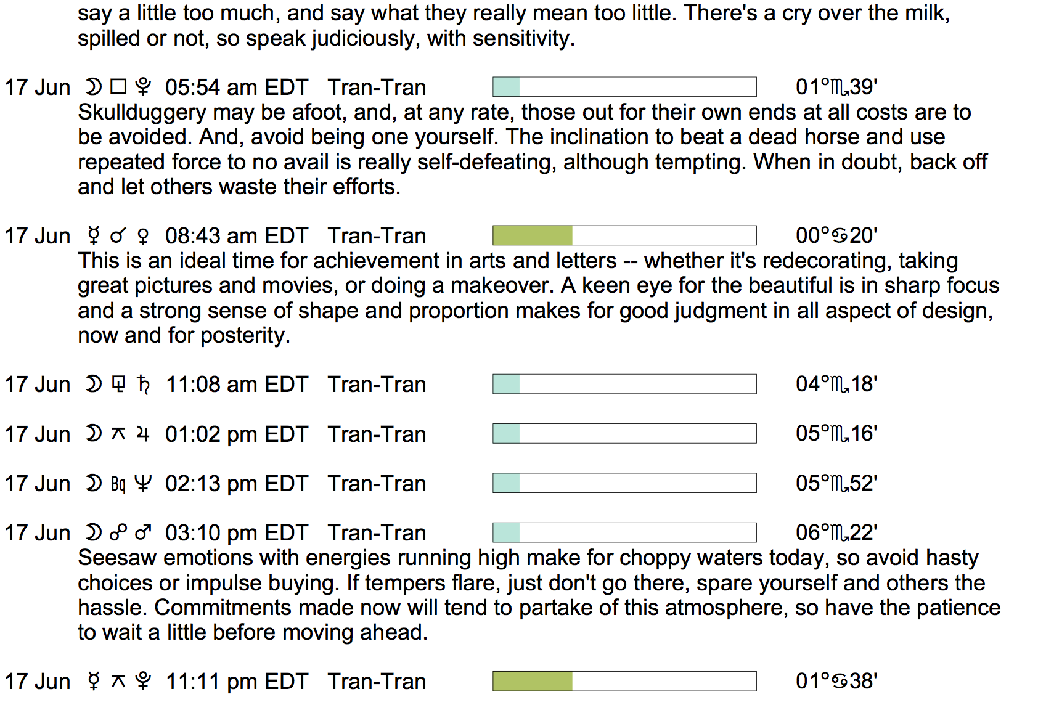Select the Neptune glyph in the 02:13 pm row
This screenshot has width=1038, height=705.
(143, 484)
